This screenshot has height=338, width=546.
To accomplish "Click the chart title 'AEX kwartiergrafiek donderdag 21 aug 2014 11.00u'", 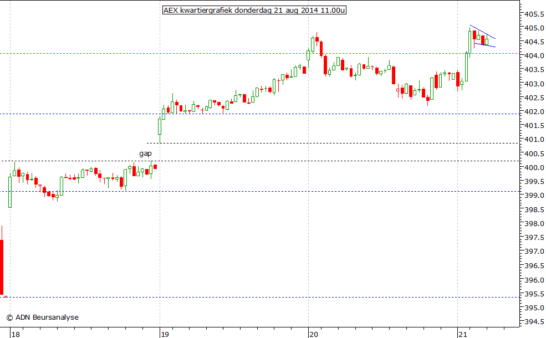I will point(254,10).
